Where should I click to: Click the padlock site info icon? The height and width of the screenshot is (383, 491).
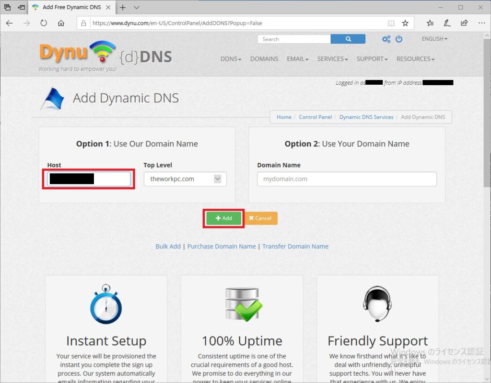(x=83, y=23)
